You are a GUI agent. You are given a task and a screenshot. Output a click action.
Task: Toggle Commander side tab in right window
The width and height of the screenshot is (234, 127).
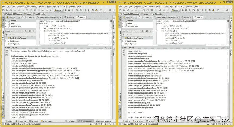[231, 23]
